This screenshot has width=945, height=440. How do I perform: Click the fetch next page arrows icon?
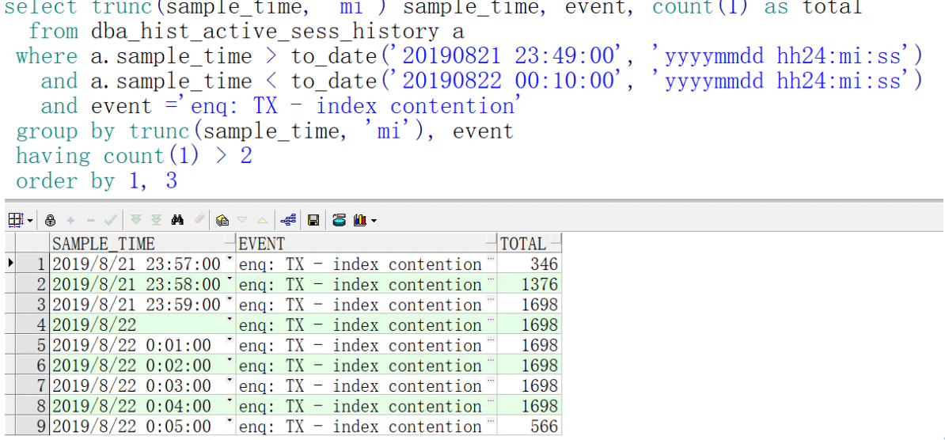(x=135, y=219)
